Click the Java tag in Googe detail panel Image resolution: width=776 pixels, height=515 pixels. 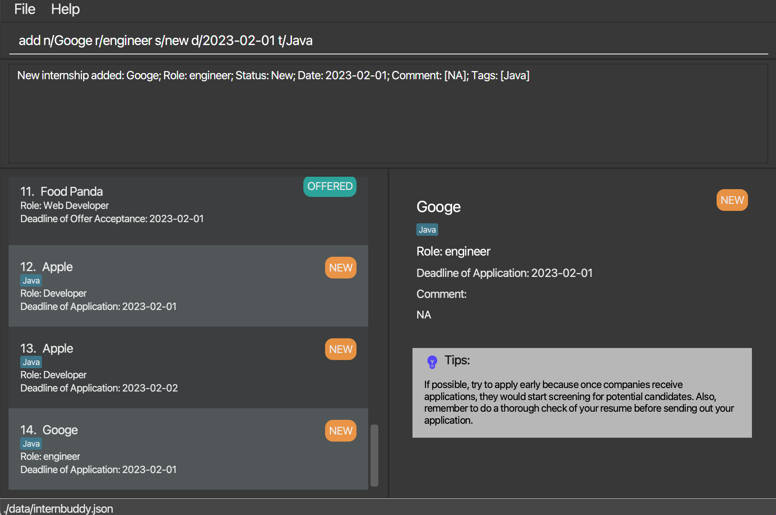pos(427,230)
